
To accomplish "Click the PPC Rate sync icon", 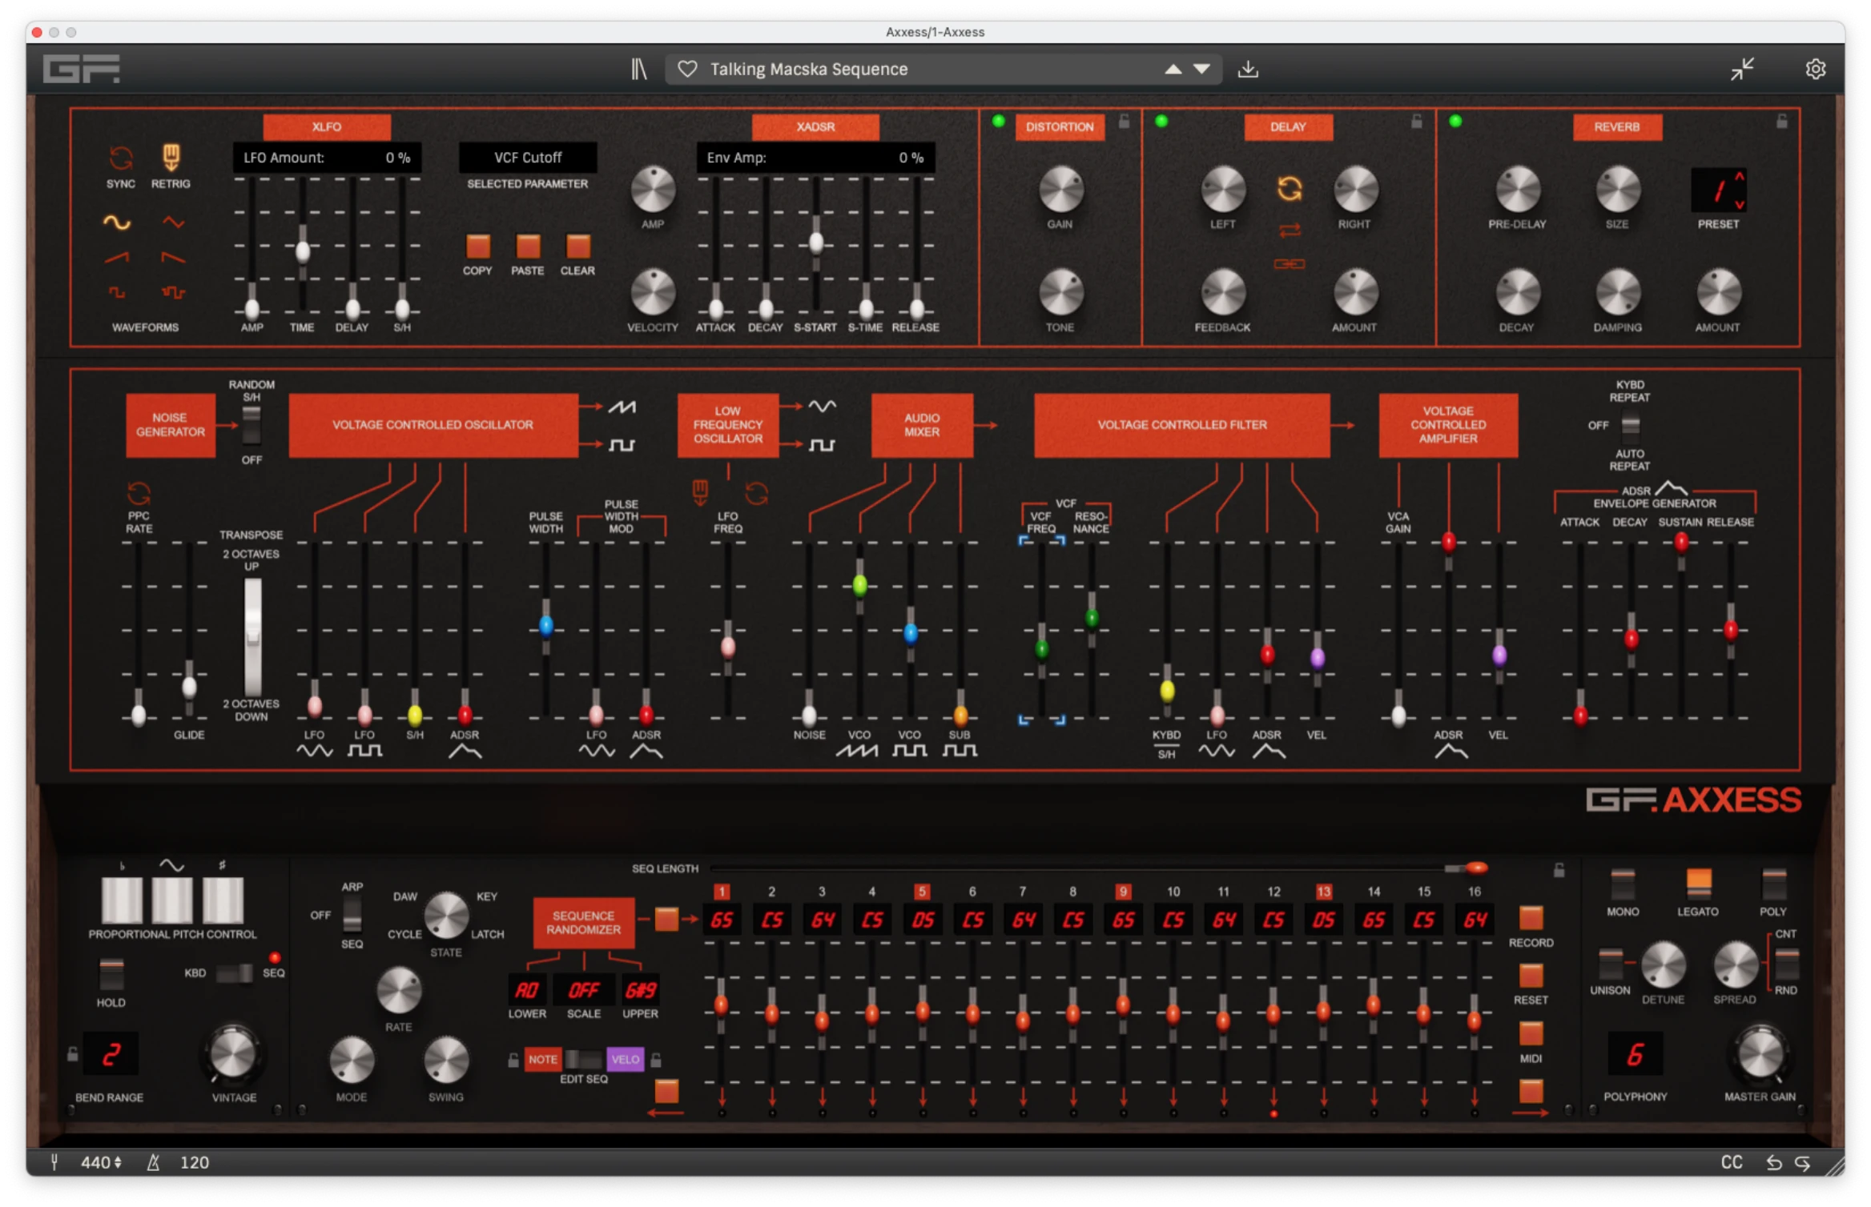I will 139,494.
